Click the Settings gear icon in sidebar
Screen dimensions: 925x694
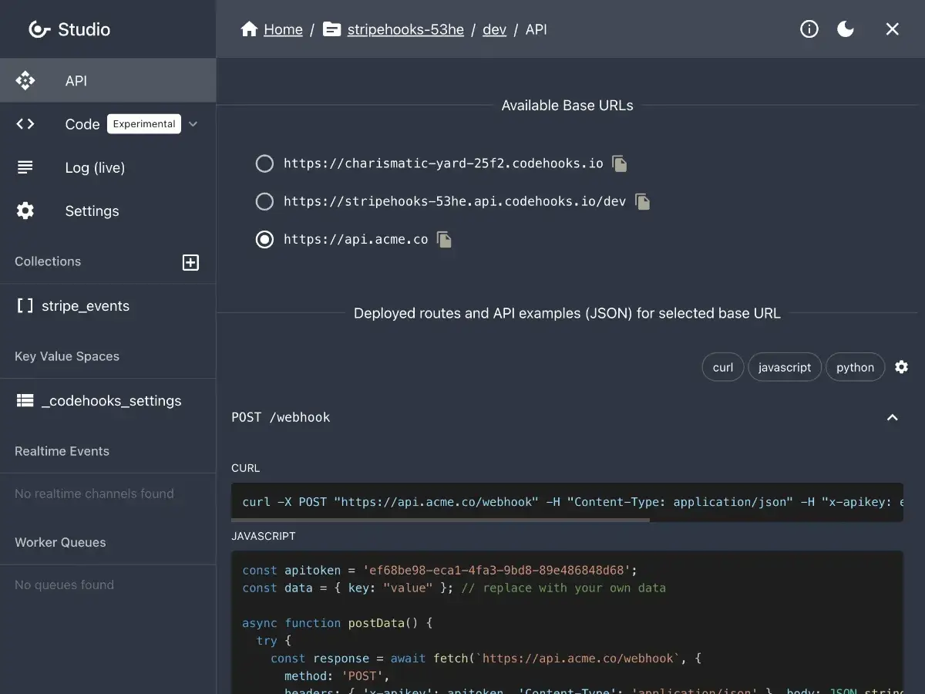point(25,211)
